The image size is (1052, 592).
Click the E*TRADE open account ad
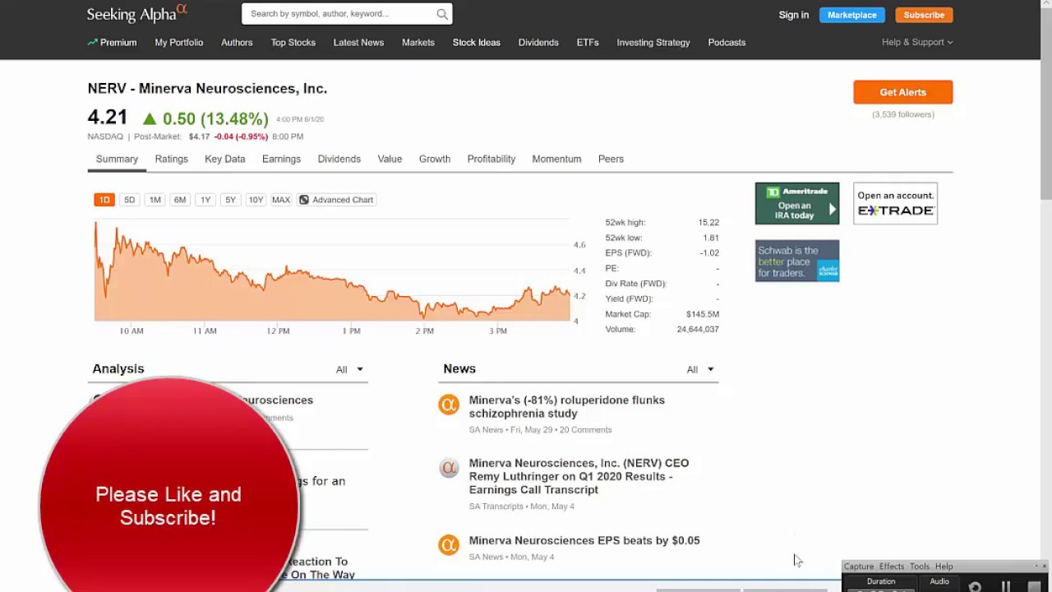896,203
